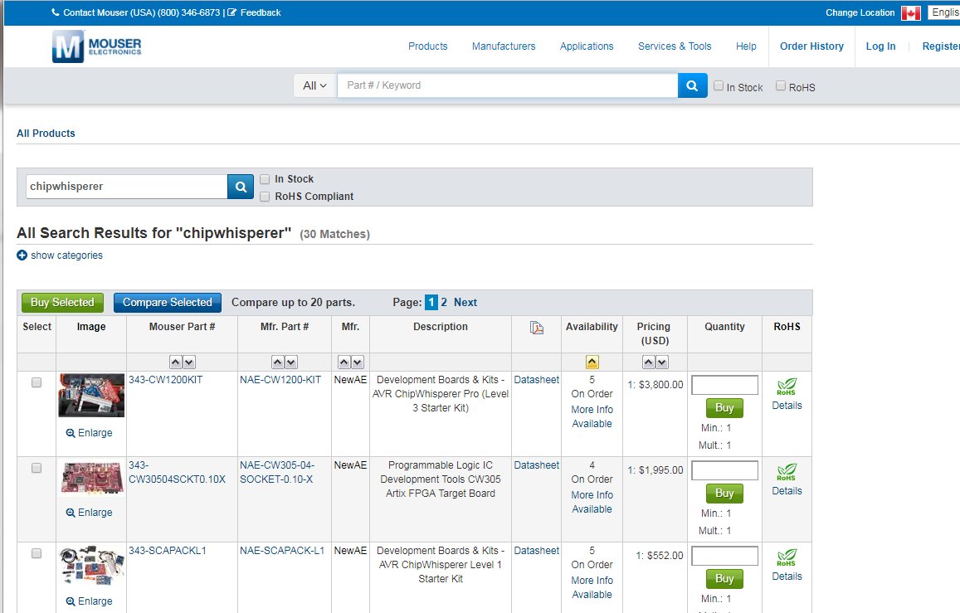
Task: Open the Feedback link in the top bar
Action: pyautogui.click(x=255, y=12)
